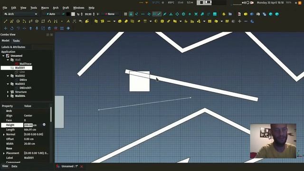Toggle Snap Endpoint icon
Screen dimensions: 304x171
[x=159, y=14]
